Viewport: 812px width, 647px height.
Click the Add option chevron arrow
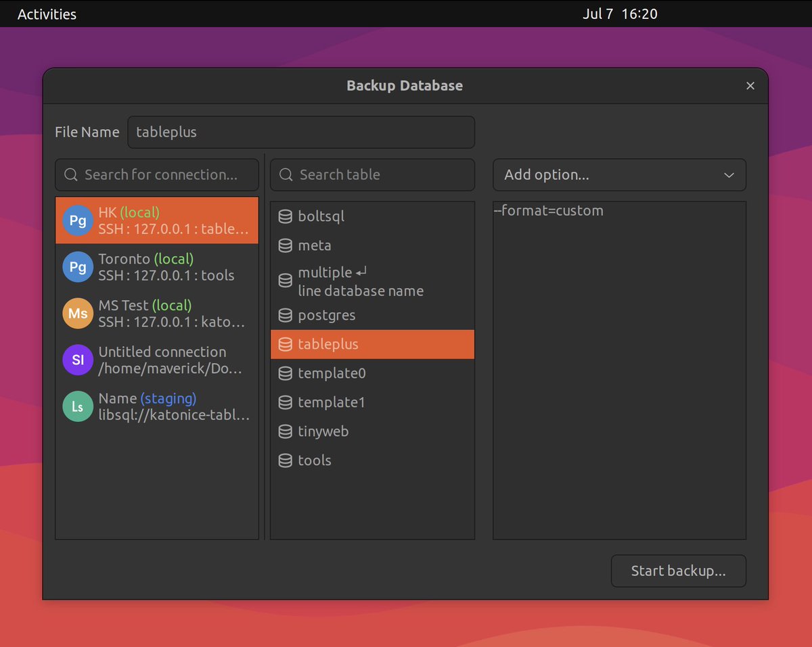[x=729, y=175]
